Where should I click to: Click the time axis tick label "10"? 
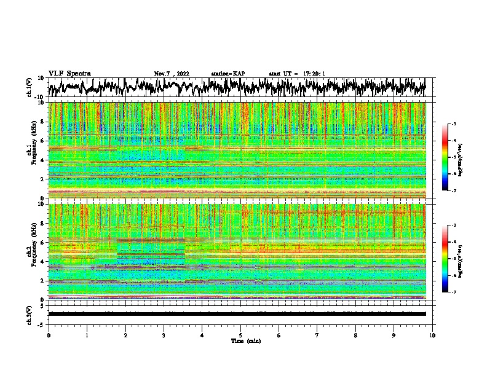[x=432, y=335]
